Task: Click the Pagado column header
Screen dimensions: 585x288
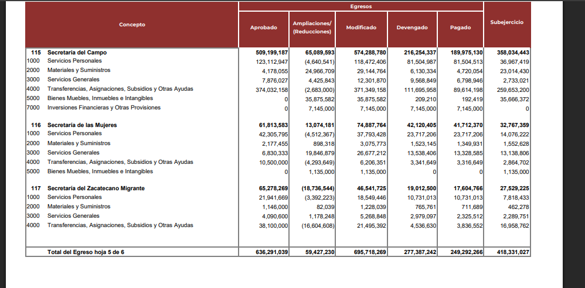Action: pos(460,28)
